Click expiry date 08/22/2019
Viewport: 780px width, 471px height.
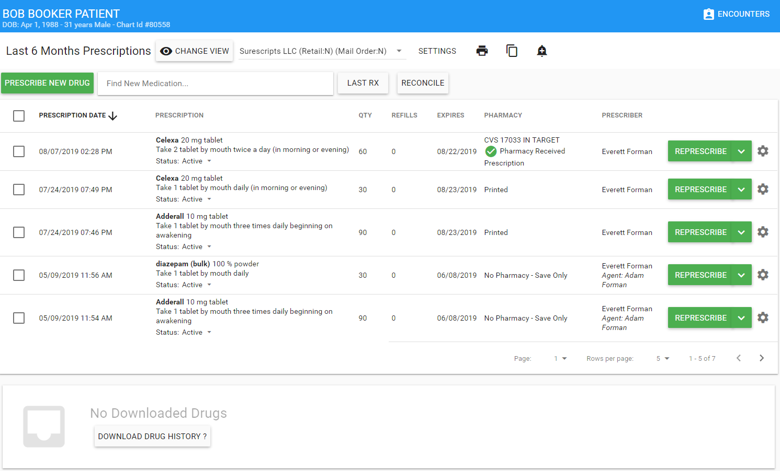pos(457,151)
